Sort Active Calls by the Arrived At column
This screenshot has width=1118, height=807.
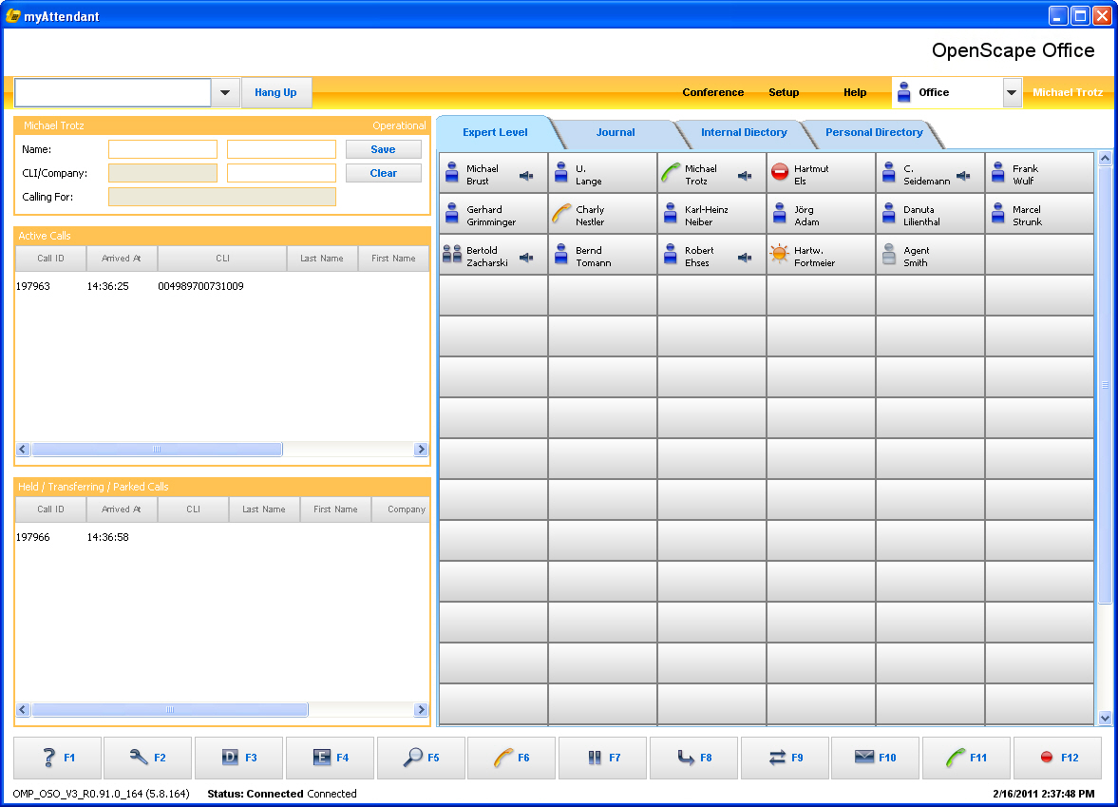[x=122, y=259]
